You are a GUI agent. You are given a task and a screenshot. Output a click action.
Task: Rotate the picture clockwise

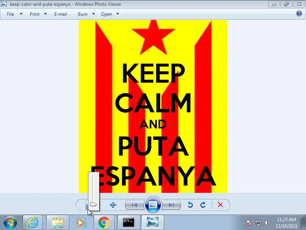pos(203,205)
